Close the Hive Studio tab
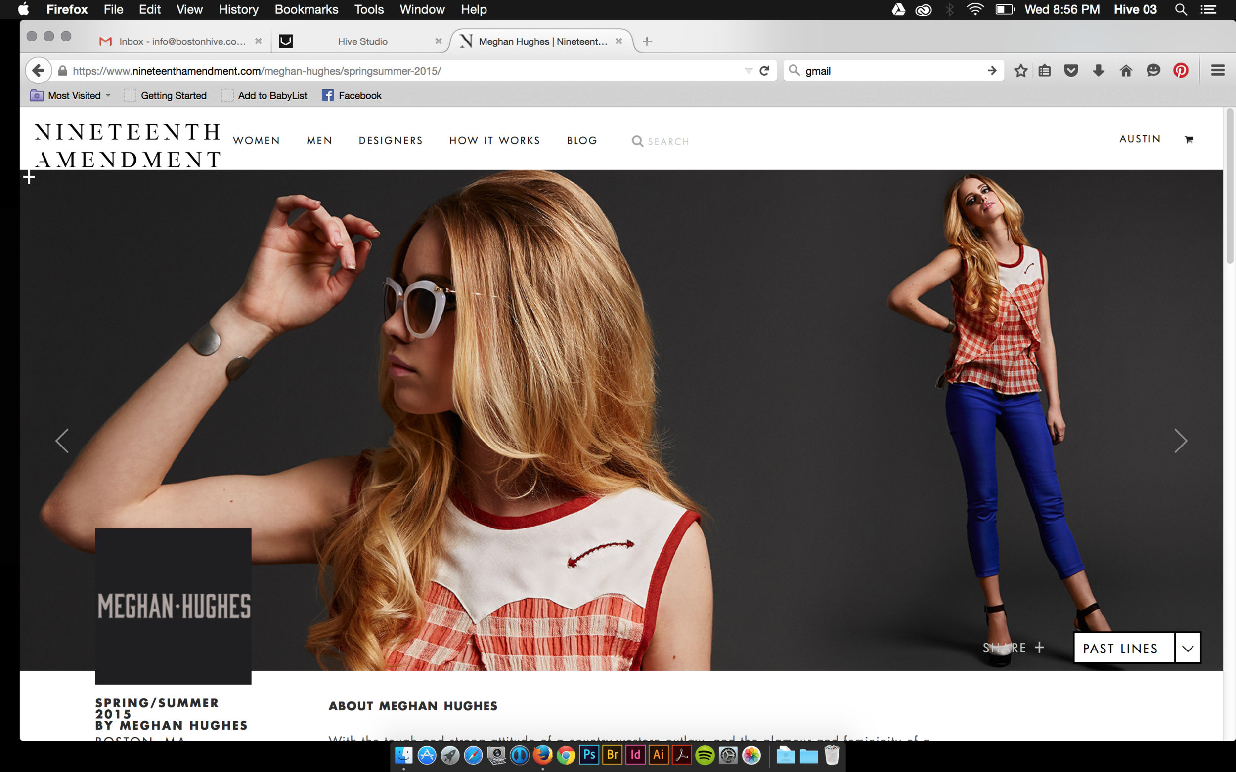The width and height of the screenshot is (1236, 772). point(438,41)
